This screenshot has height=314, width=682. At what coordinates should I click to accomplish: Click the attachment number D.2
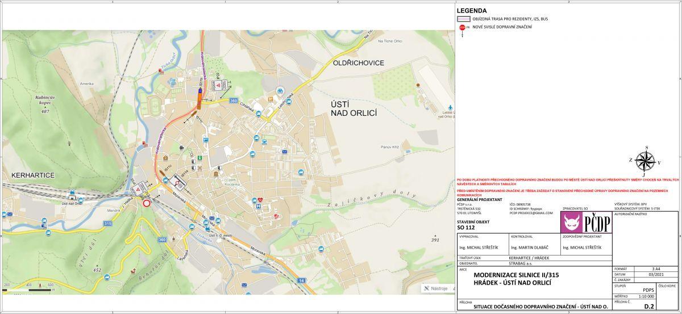pyautogui.click(x=649, y=306)
